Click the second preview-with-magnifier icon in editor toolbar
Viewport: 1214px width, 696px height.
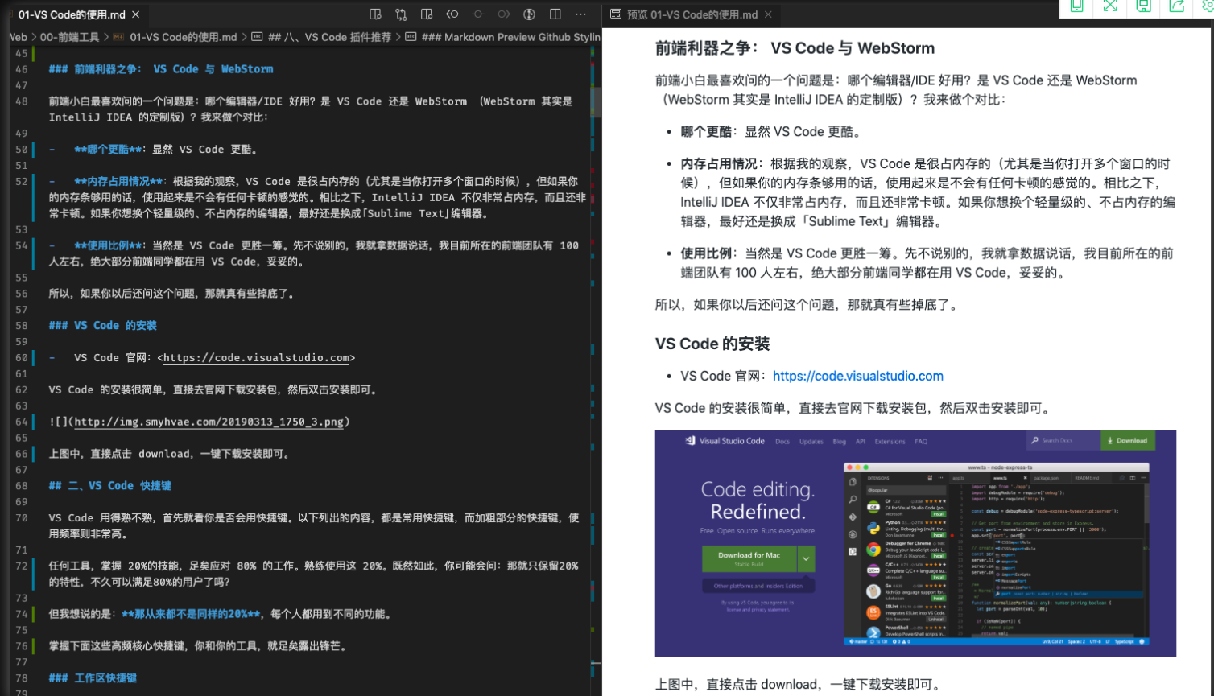tap(427, 14)
